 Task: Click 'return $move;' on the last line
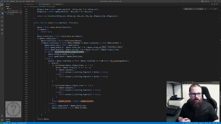click(43, 119)
